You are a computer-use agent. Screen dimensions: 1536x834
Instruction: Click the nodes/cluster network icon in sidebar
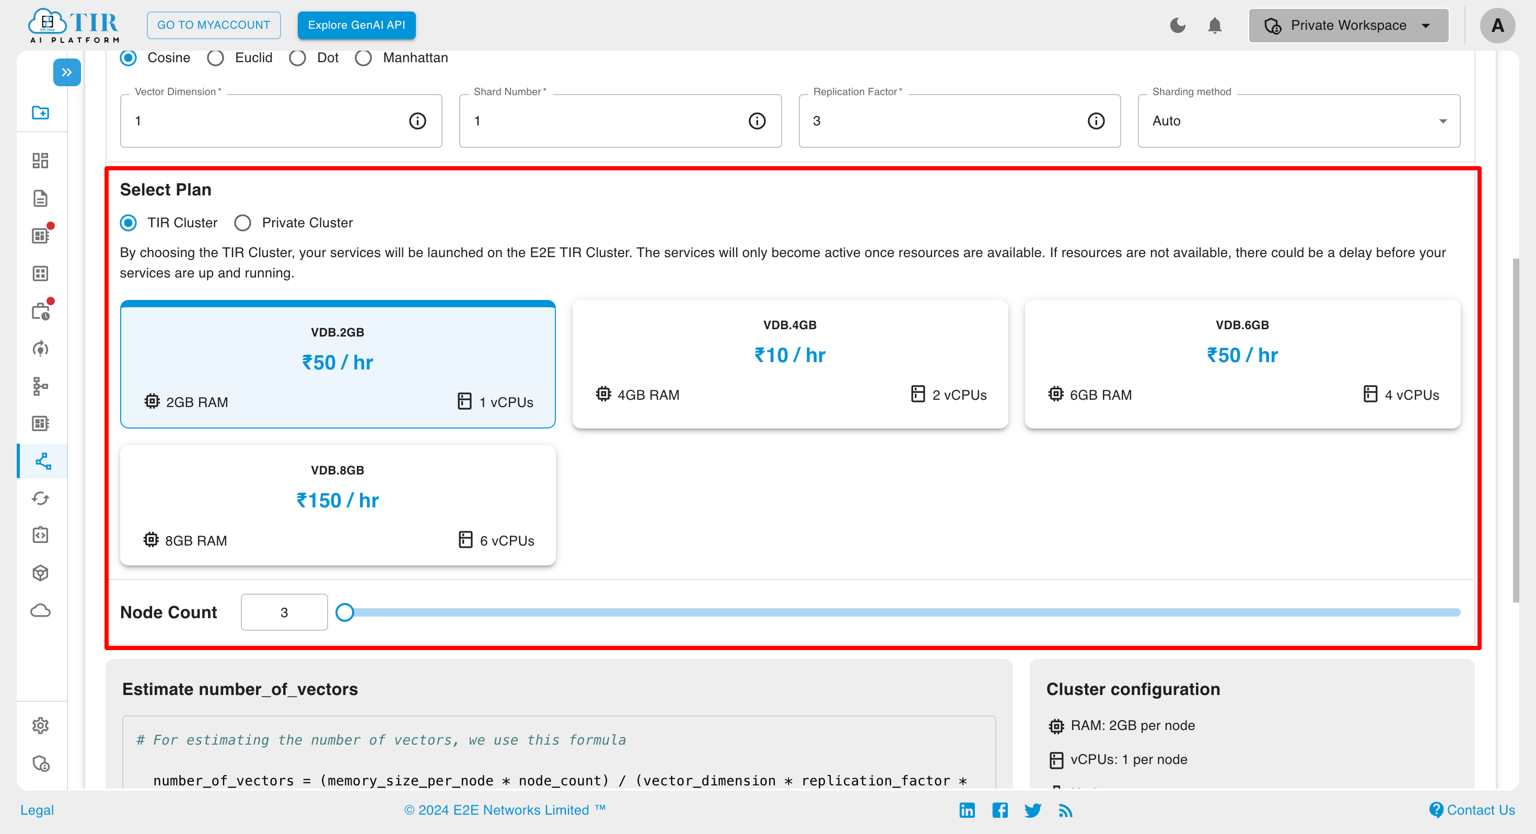(x=41, y=385)
